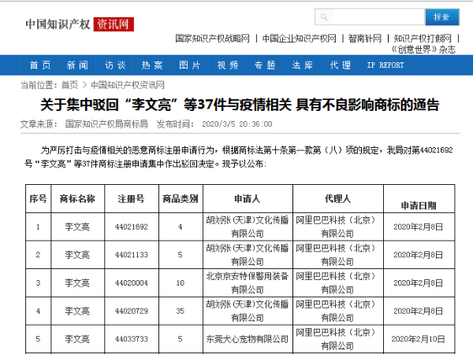
Task: Click registration number 44020004
Action: [x=132, y=282]
